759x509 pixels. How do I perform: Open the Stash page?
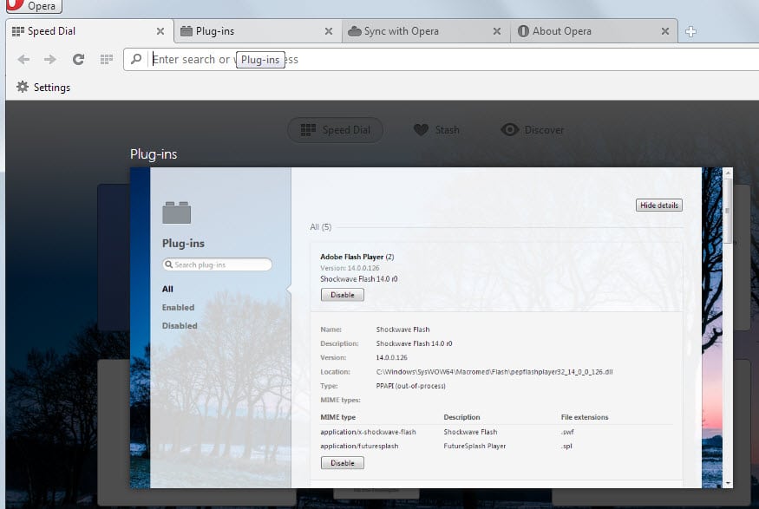[x=436, y=130]
